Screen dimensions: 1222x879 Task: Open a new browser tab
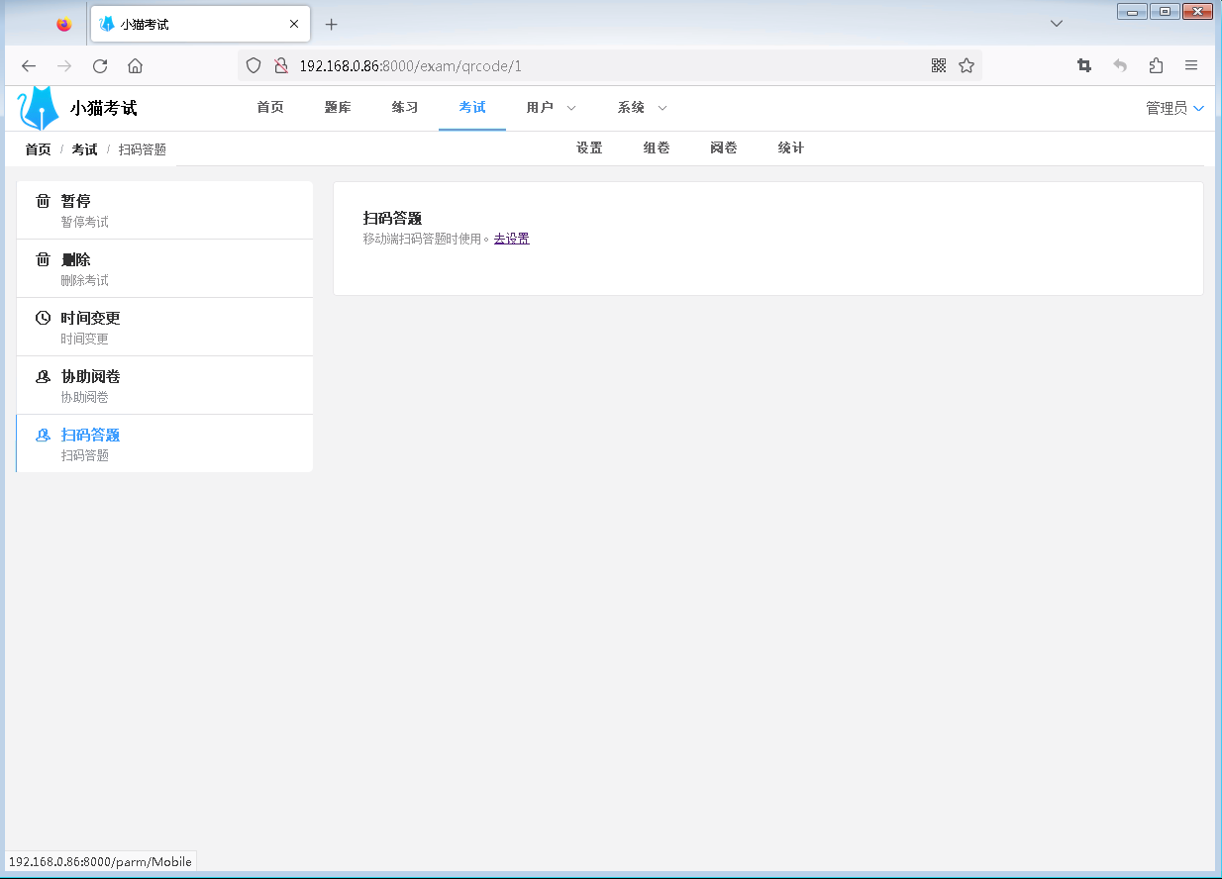click(332, 24)
